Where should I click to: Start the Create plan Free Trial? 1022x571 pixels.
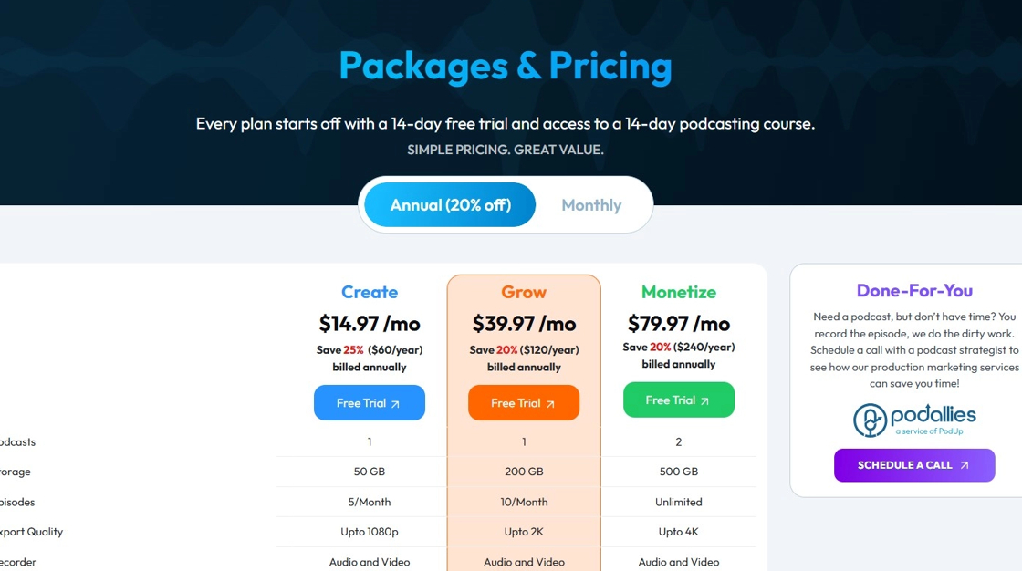coord(370,403)
